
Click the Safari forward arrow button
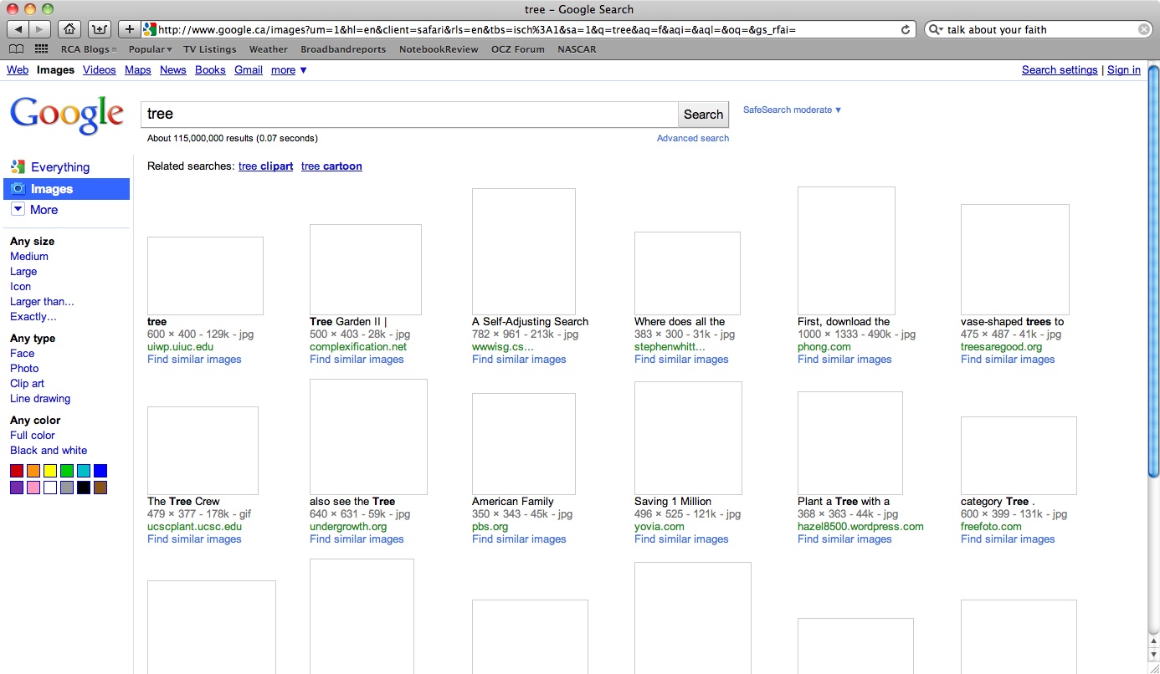click(40, 29)
